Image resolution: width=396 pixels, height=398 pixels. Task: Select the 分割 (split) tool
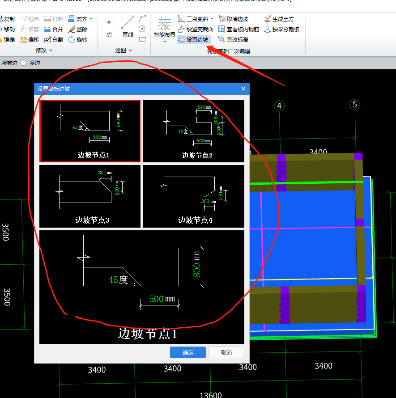click(x=53, y=40)
